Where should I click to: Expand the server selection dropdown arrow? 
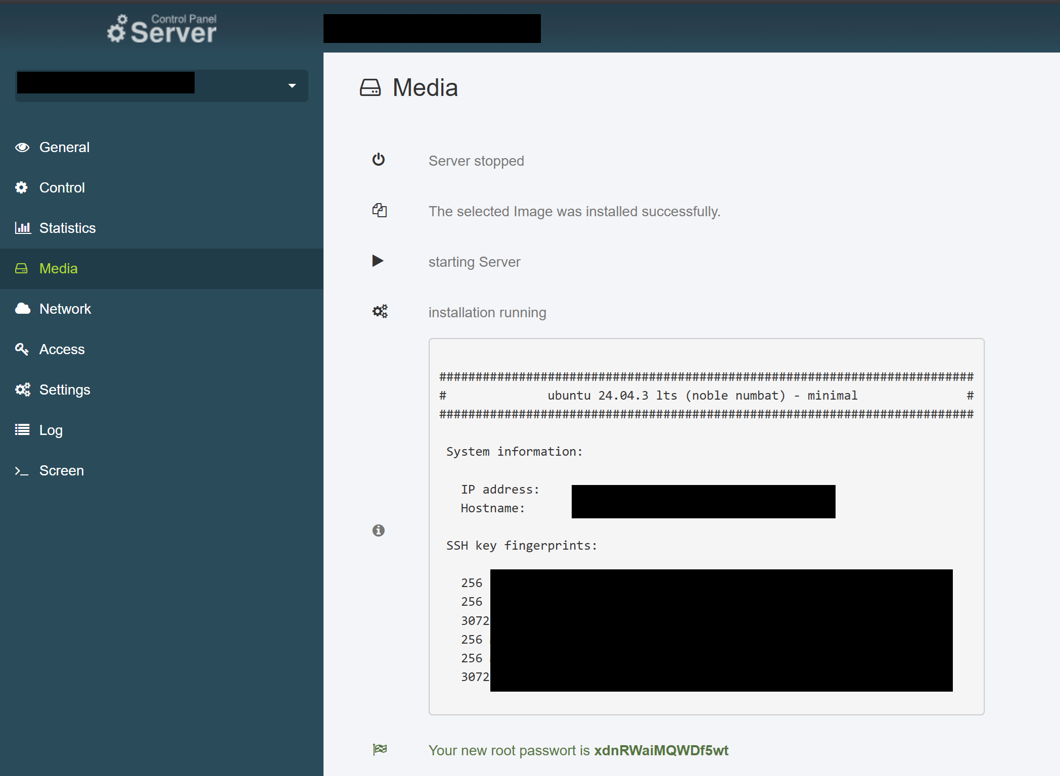pos(292,86)
